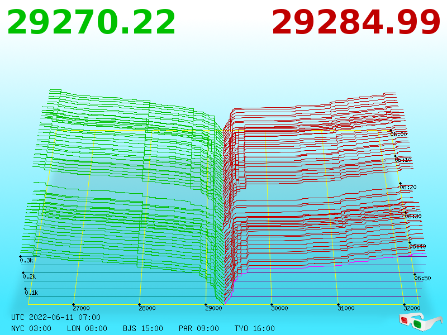Image resolution: width=447 pixels, height=335 pixels.
Task: Click the 06:50 time axis marker
Action: (x=422, y=278)
